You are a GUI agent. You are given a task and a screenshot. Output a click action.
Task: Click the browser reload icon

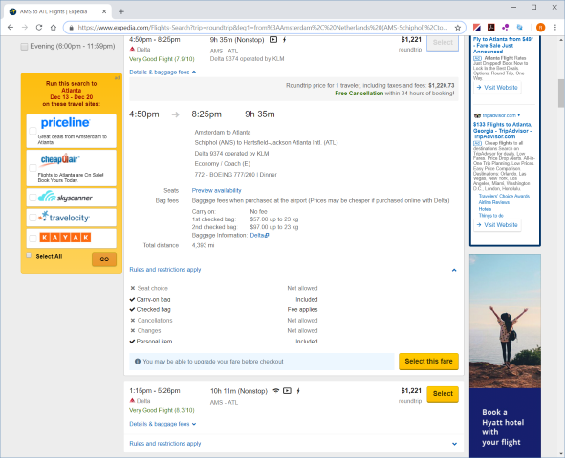(x=39, y=28)
